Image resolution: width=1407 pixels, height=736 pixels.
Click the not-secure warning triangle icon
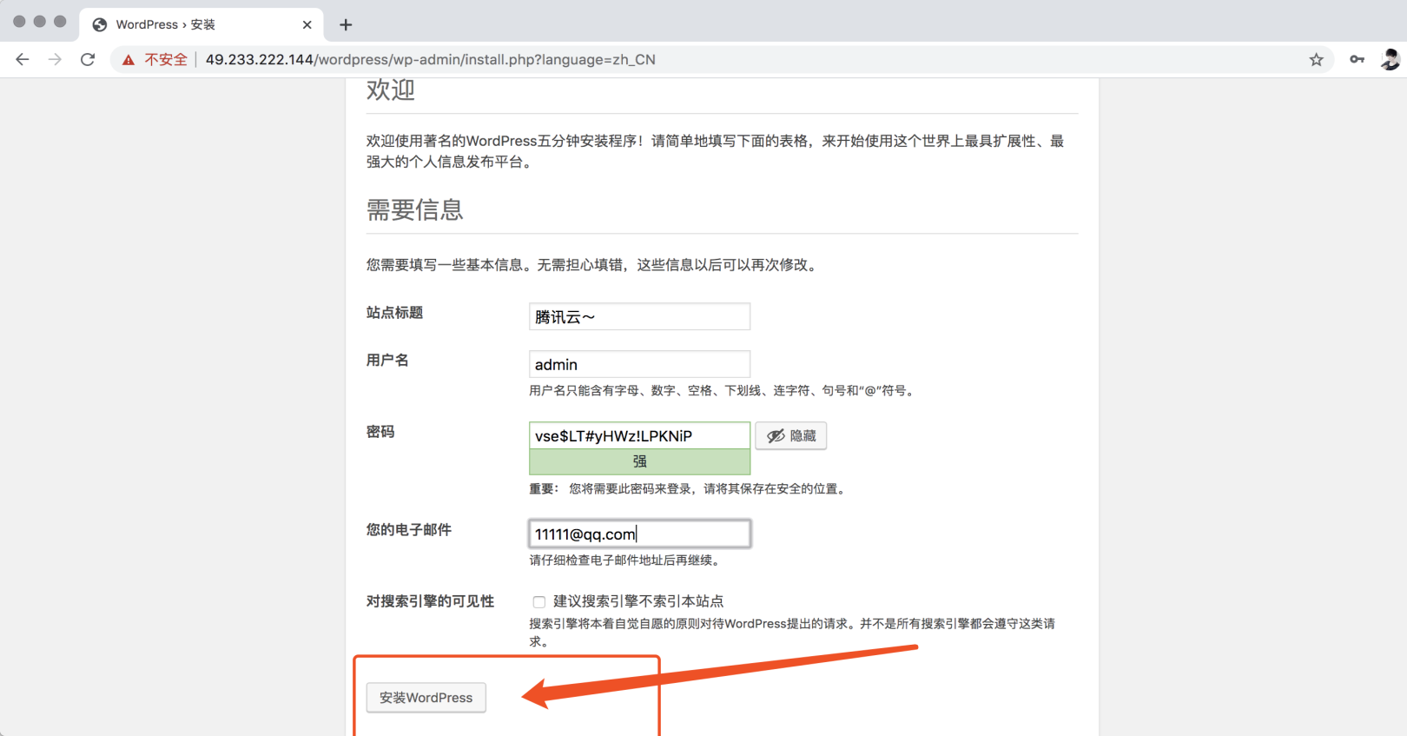tap(129, 60)
